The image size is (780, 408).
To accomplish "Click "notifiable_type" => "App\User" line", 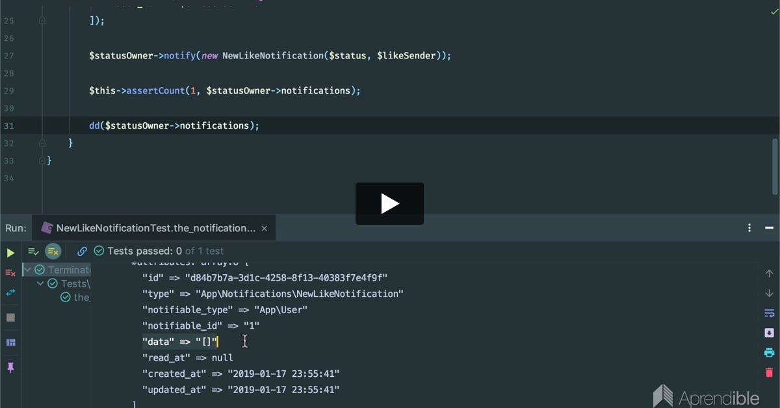I will (x=225, y=310).
